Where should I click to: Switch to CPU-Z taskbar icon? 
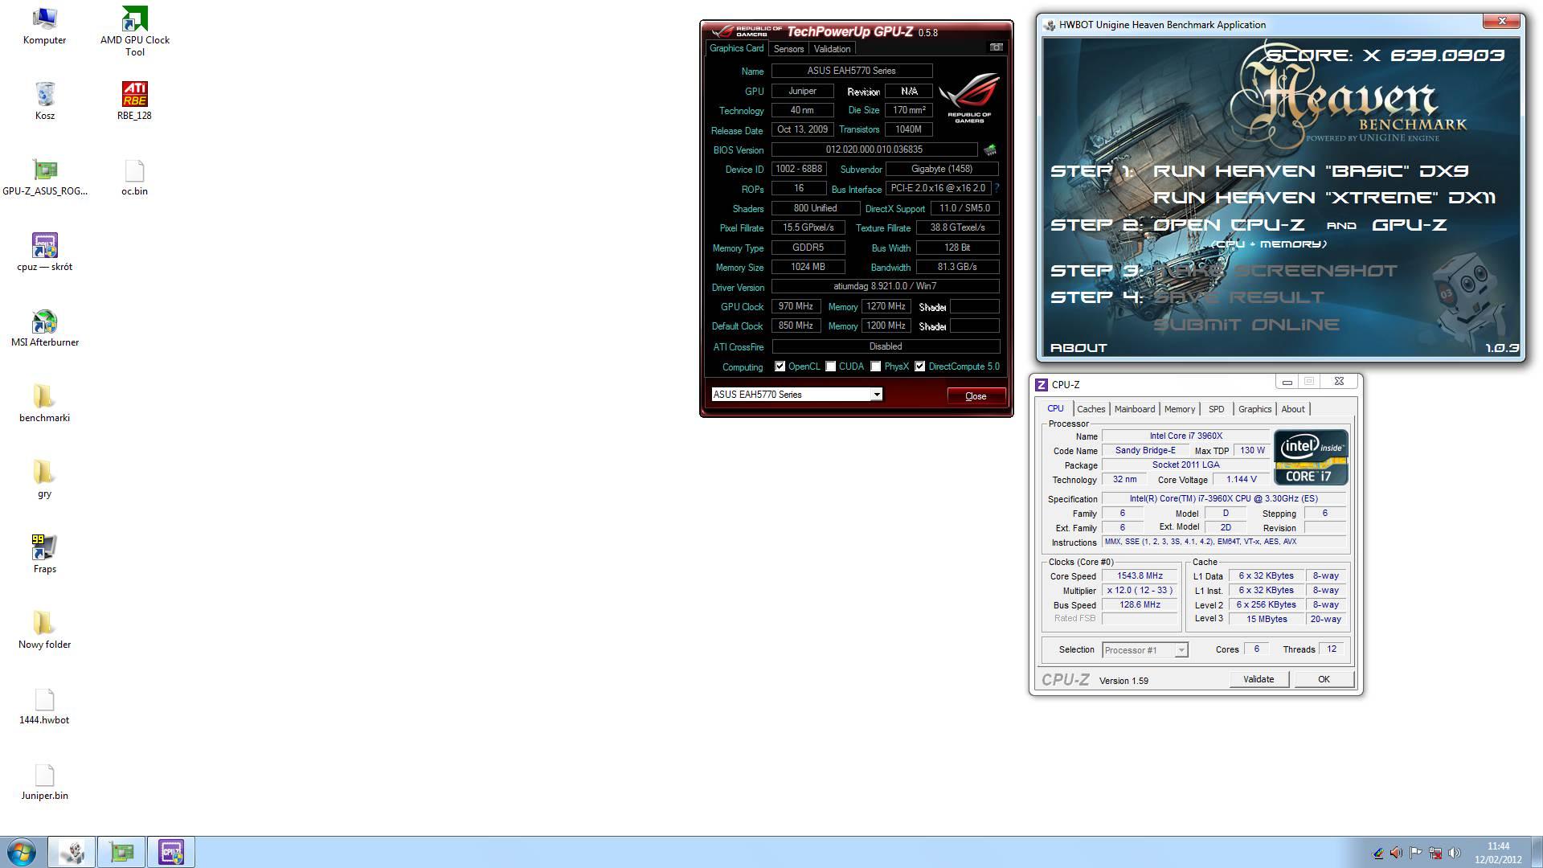pyautogui.click(x=171, y=852)
